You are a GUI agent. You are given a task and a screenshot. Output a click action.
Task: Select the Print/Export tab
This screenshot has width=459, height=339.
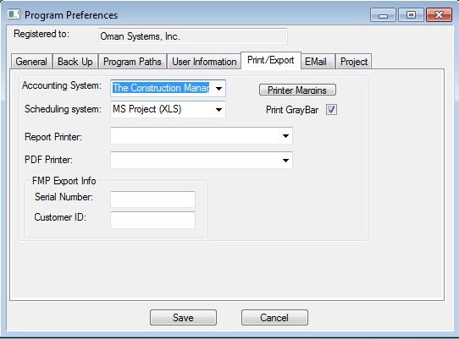[x=271, y=60]
